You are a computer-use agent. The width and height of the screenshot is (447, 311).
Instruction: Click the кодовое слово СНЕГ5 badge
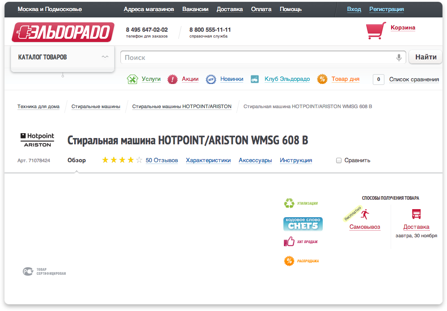coord(303,224)
